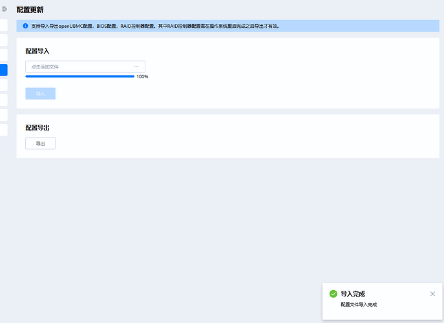Open file browser via the ellipsis icon
Screen dimensions: 444x323
(x=136, y=67)
